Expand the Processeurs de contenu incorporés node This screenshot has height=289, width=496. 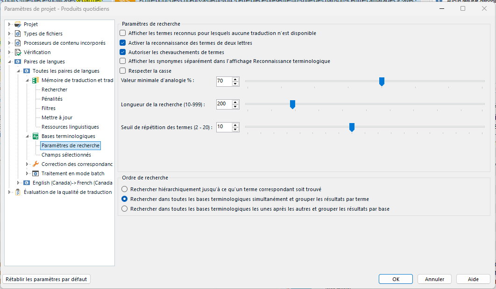(x=8, y=42)
